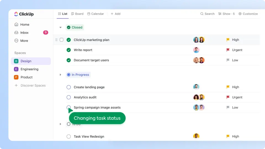Viewport: 265px width, 149px height.
Task: Switch to the Calendar view tab
Action: (x=96, y=14)
